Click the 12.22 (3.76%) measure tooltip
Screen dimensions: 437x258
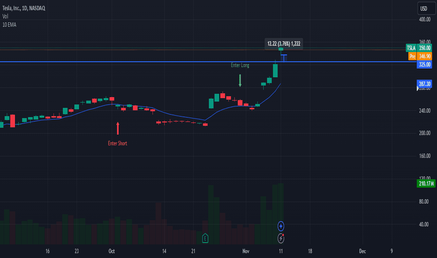pos(284,44)
